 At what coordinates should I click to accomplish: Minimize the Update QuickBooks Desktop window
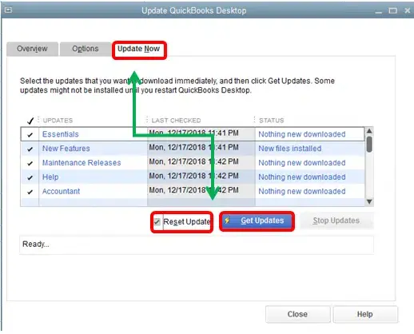(379, 11)
